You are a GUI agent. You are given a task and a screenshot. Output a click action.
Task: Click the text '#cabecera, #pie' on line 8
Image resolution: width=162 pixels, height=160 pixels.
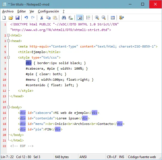[40, 69]
